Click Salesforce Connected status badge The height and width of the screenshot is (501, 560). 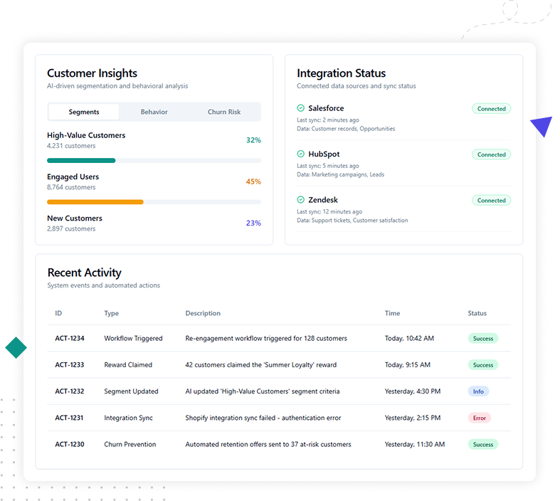[491, 109]
